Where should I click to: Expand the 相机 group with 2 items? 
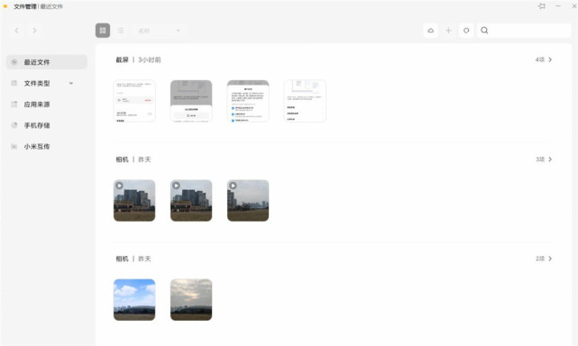point(544,259)
